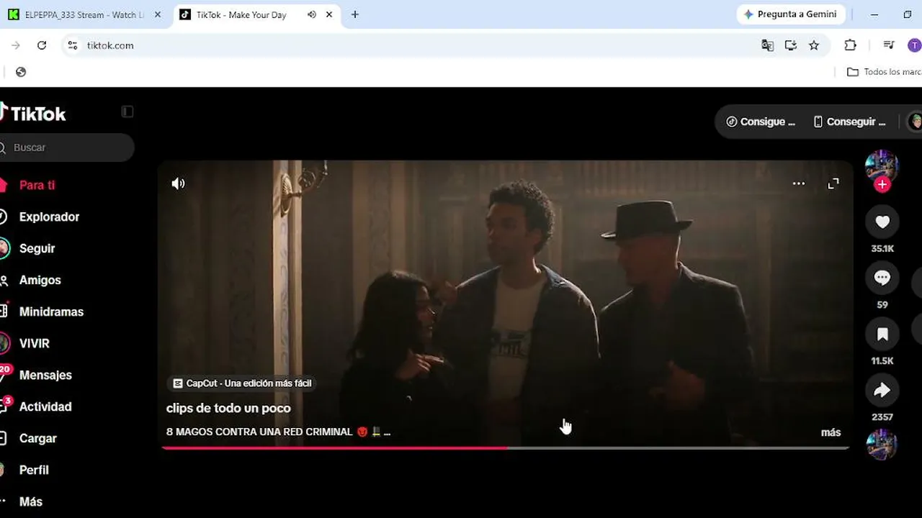
Task: Open the browser media controls icon
Action: 888,45
